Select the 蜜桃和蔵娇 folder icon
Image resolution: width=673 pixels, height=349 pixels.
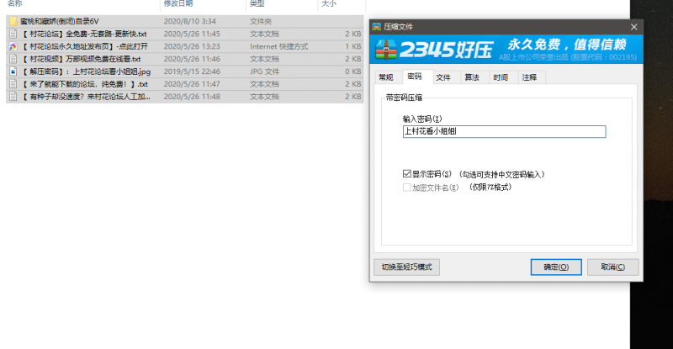(x=13, y=20)
